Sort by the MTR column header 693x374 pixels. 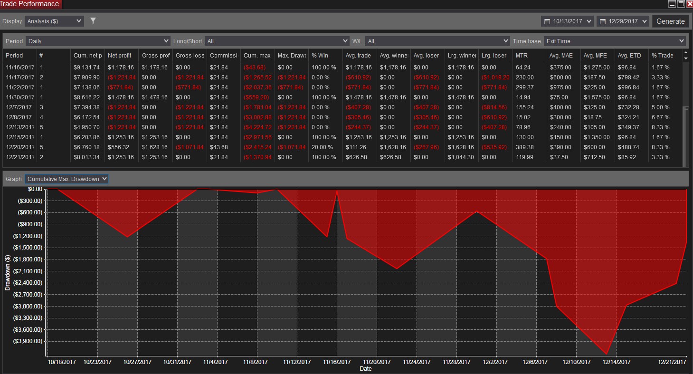[530, 56]
